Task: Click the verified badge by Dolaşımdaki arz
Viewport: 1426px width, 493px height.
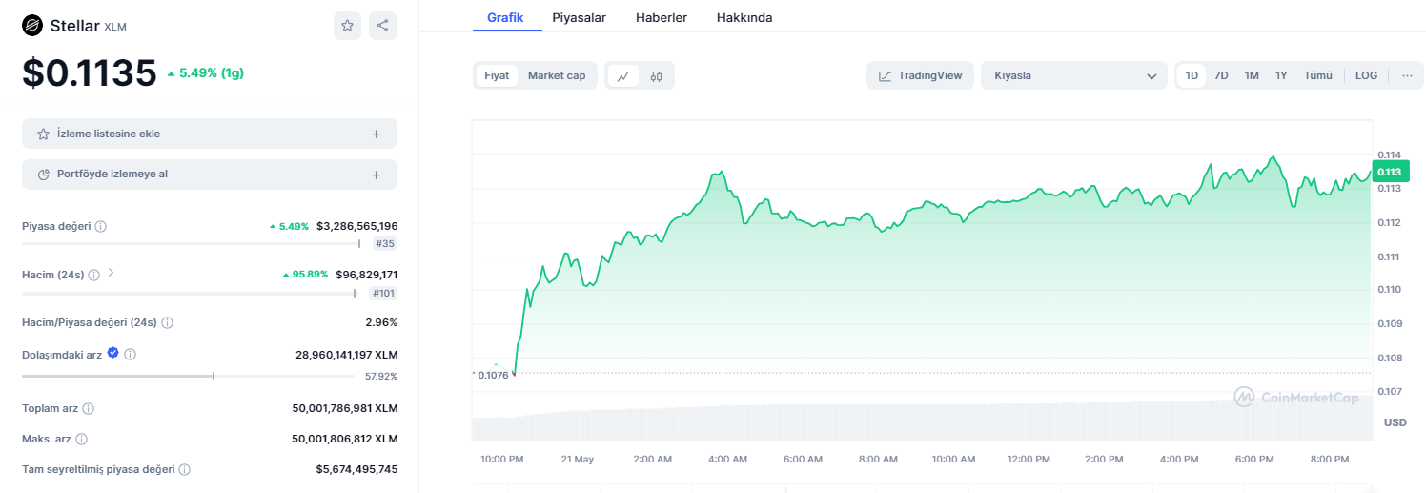Action: (x=112, y=353)
